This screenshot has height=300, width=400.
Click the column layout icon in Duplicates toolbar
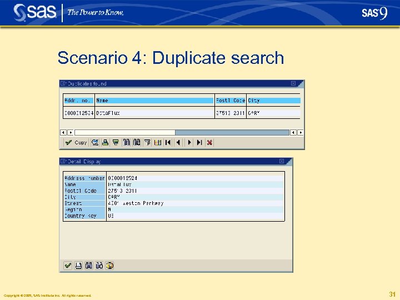(158, 142)
